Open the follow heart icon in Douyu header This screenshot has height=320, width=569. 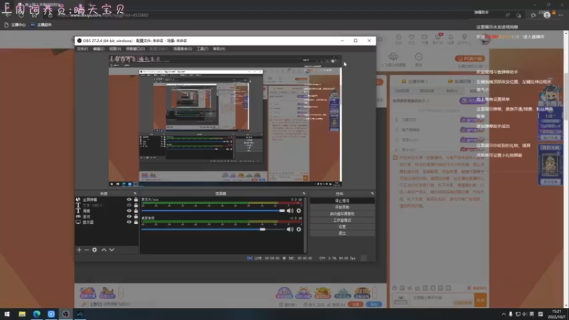coord(412,38)
